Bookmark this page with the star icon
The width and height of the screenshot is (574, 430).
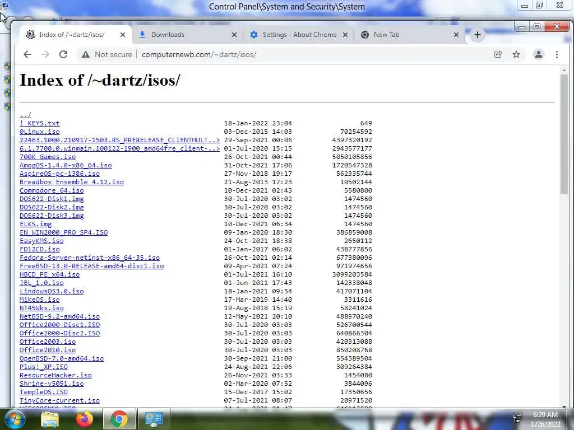[516, 54]
